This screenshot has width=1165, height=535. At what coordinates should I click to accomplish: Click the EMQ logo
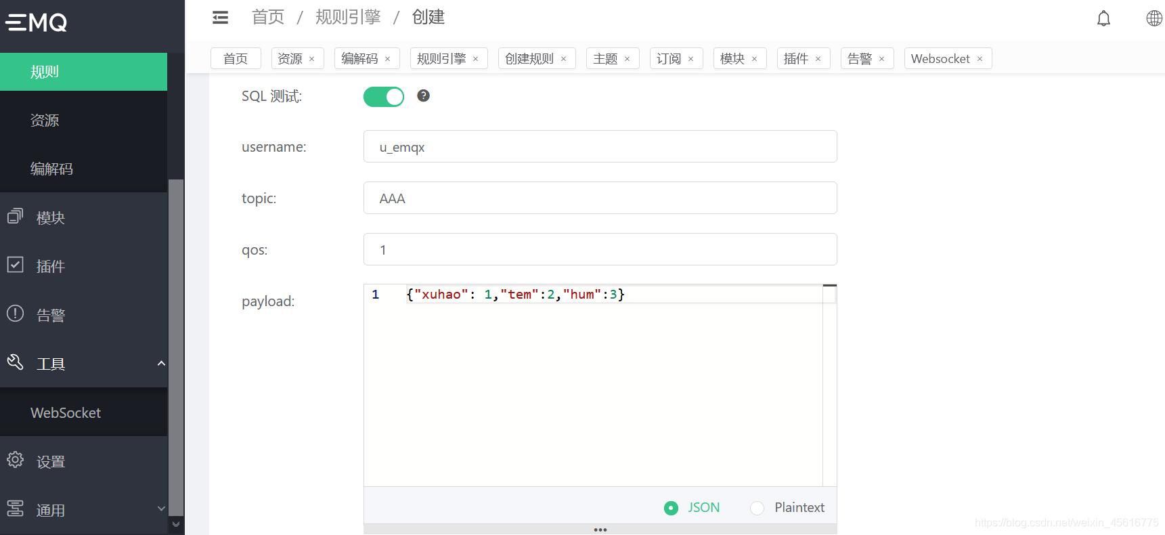[37, 23]
